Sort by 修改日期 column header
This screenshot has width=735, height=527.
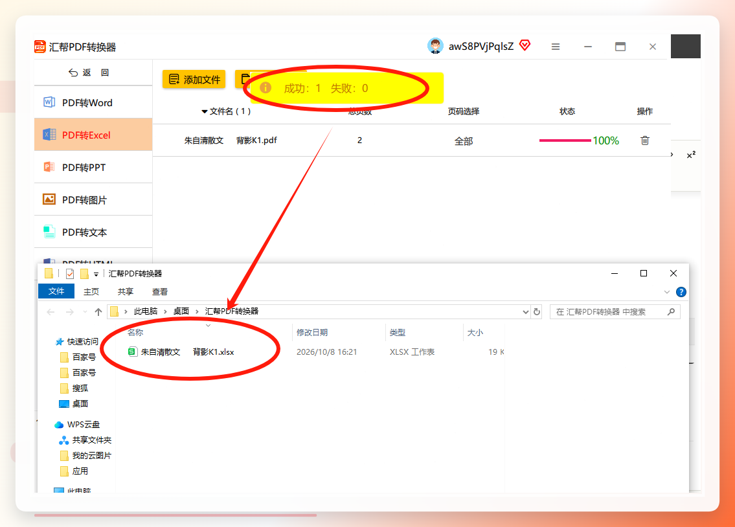click(312, 333)
